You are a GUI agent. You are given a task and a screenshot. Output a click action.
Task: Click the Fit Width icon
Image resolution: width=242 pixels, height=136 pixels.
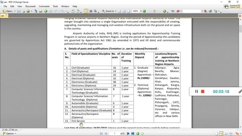click(129, 11)
